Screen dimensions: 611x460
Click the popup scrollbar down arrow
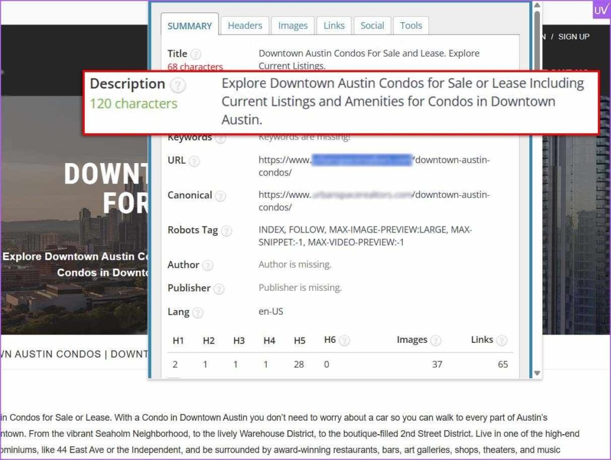coord(537,373)
